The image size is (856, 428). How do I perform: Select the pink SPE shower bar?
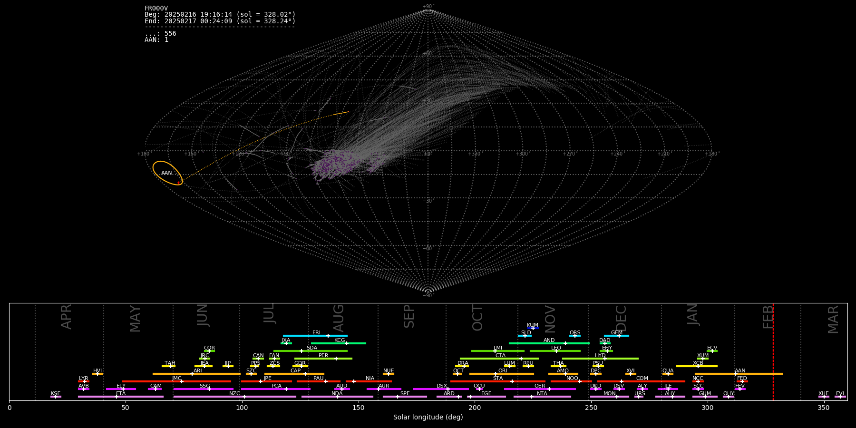click(405, 397)
